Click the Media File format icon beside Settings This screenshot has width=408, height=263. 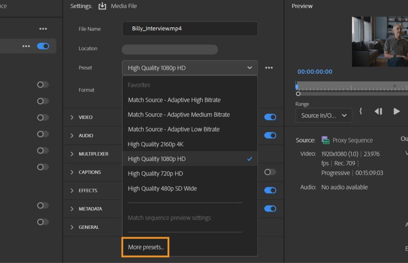[x=102, y=6]
